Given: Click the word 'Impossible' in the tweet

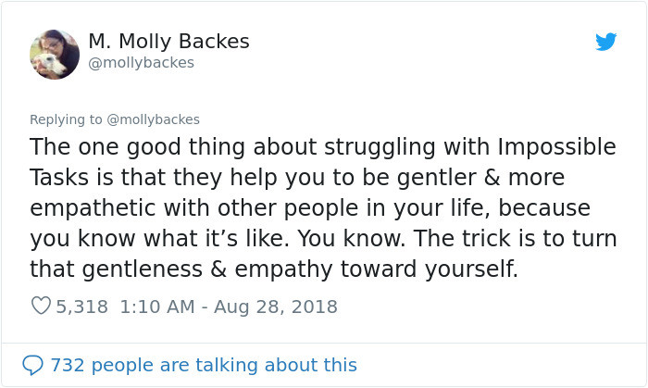Looking at the screenshot, I should tap(556, 147).
